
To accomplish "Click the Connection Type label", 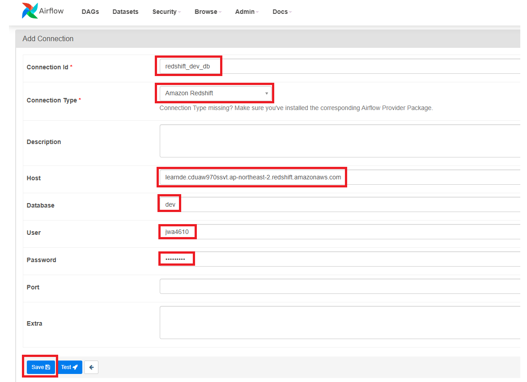I will [52, 100].
